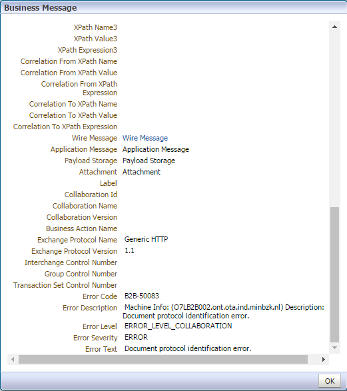The height and width of the screenshot is (391, 347).
Task: Click the scroll down arrow icon
Action: point(334,348)
